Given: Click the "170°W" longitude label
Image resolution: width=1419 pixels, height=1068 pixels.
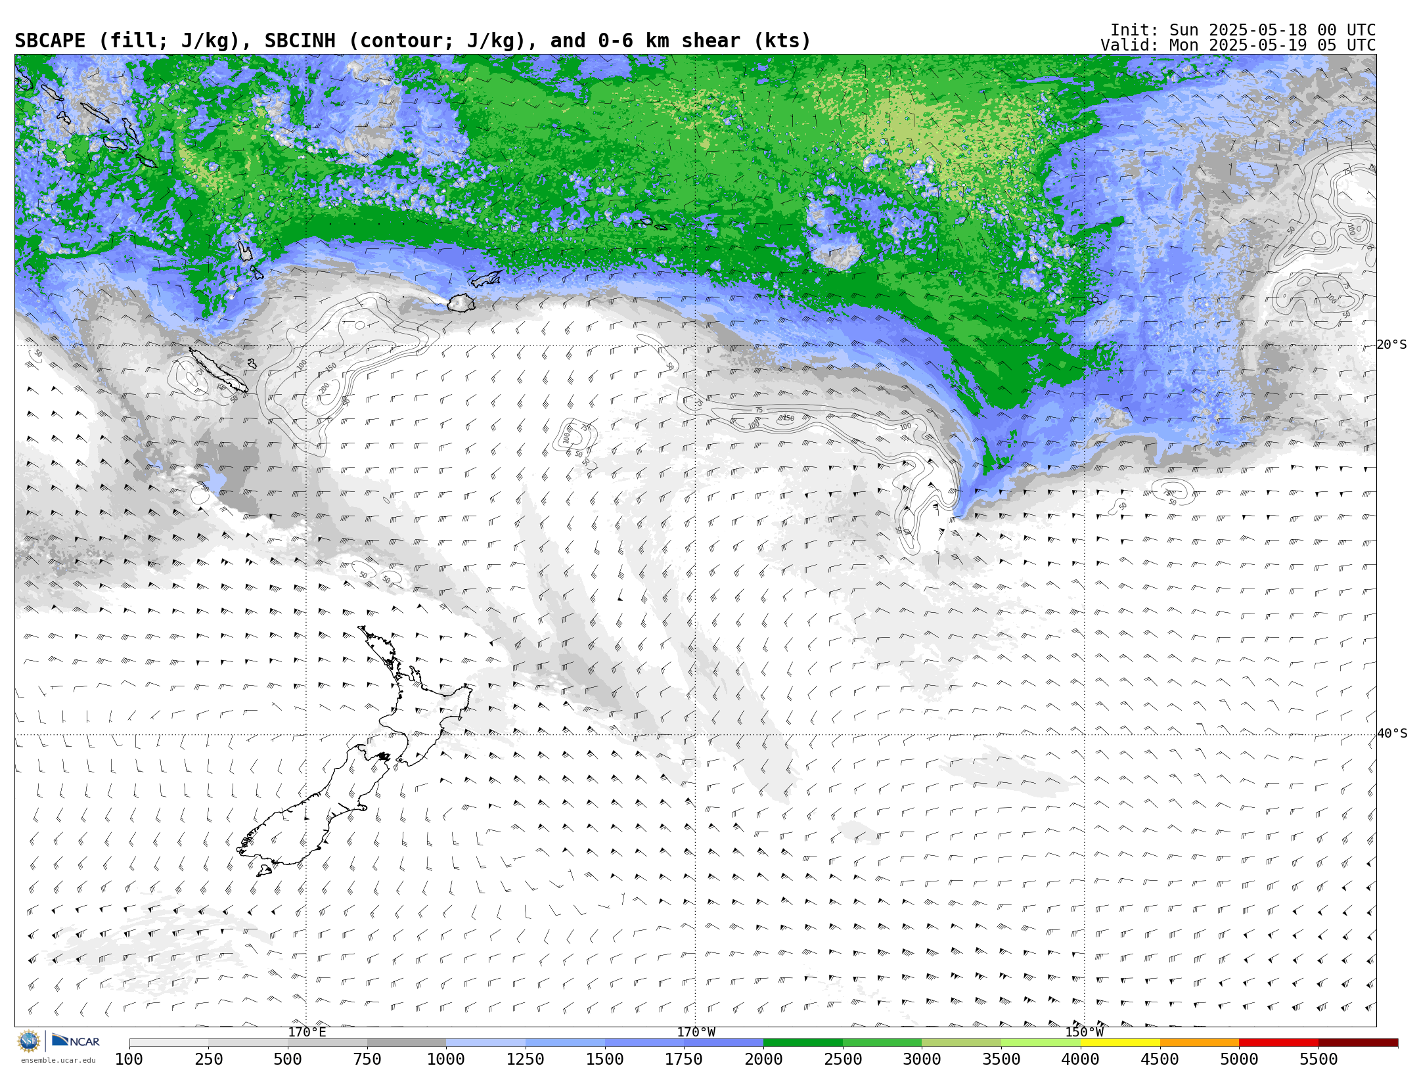Looking at the screenshot, I should click(696, 1032).
